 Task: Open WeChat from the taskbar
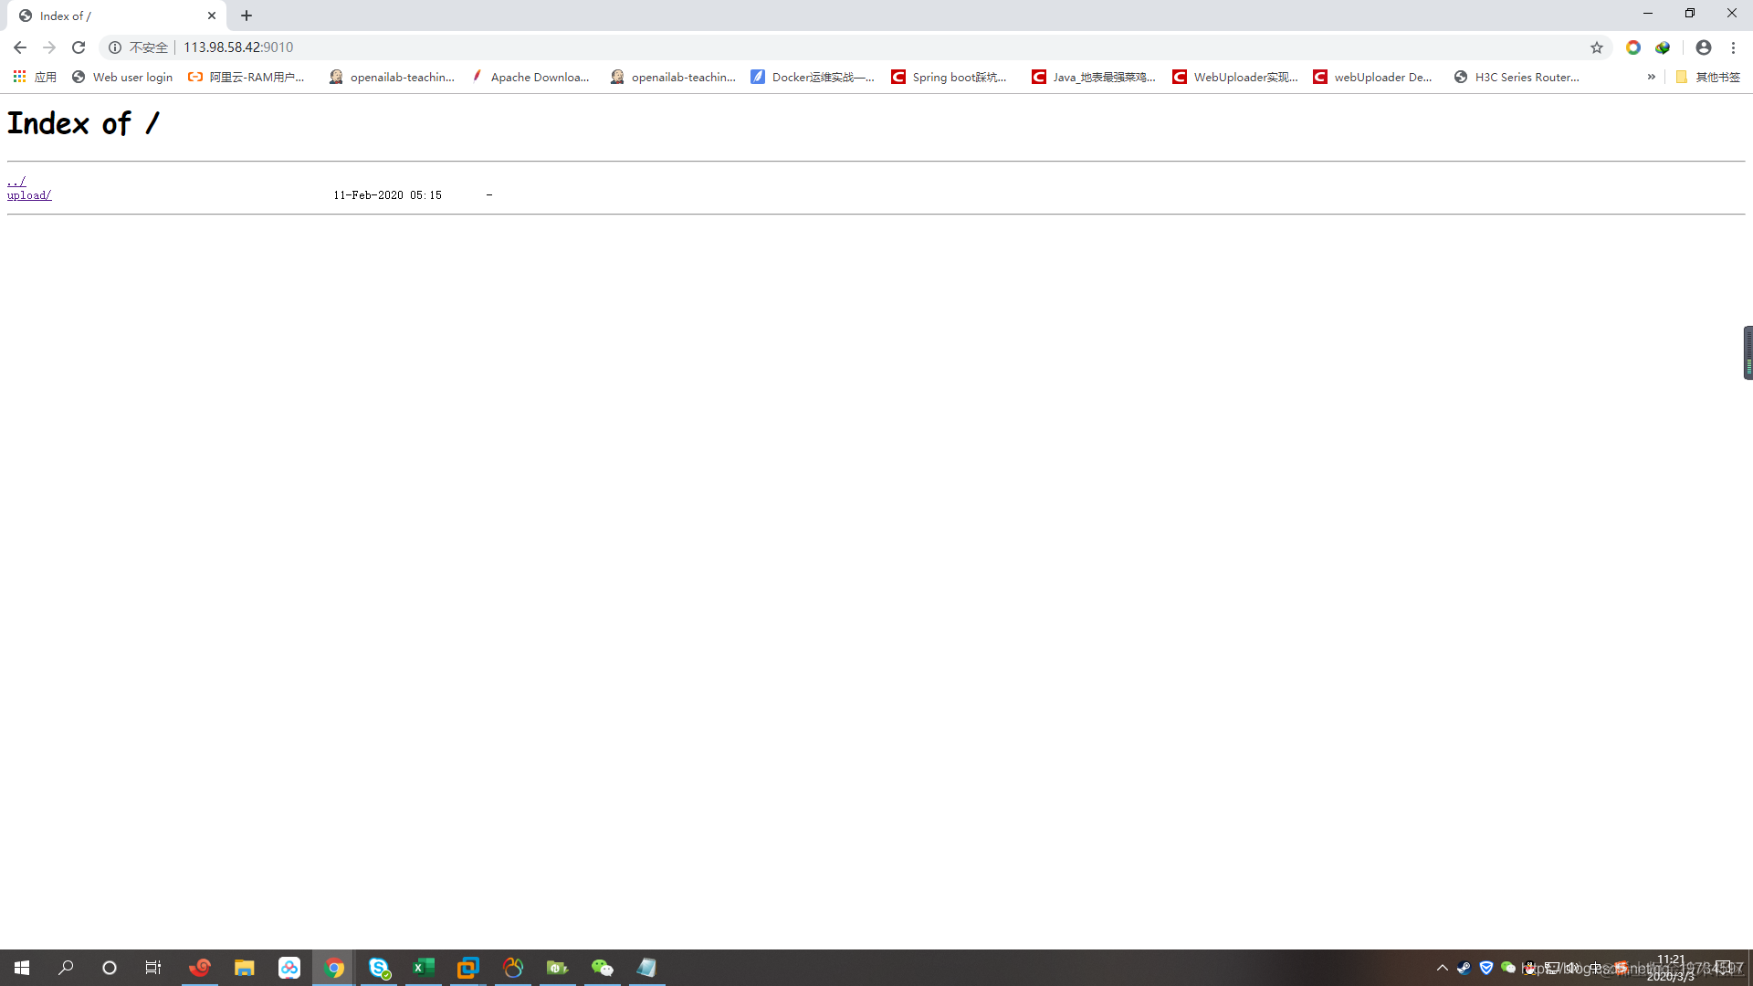602,968
